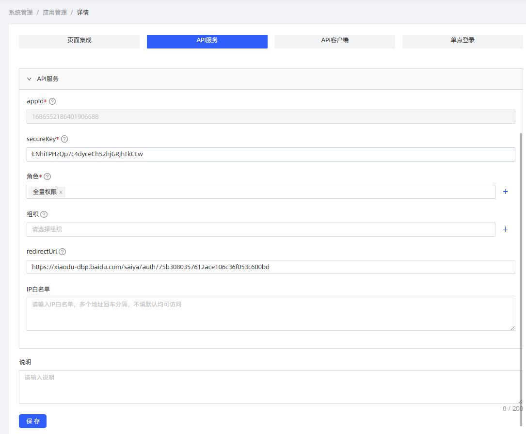Viewport: 526px width, 434px height.
Task: Remove the 全量权限 role tag
Action: pos(61,193)
